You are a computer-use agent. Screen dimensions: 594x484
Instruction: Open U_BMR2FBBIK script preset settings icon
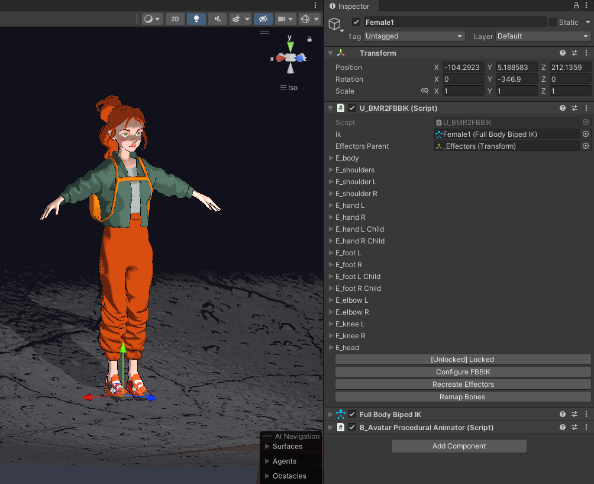[x=574, y=108]
